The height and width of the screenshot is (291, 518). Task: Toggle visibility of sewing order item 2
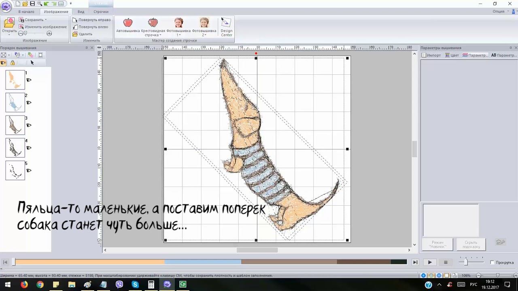29,103
